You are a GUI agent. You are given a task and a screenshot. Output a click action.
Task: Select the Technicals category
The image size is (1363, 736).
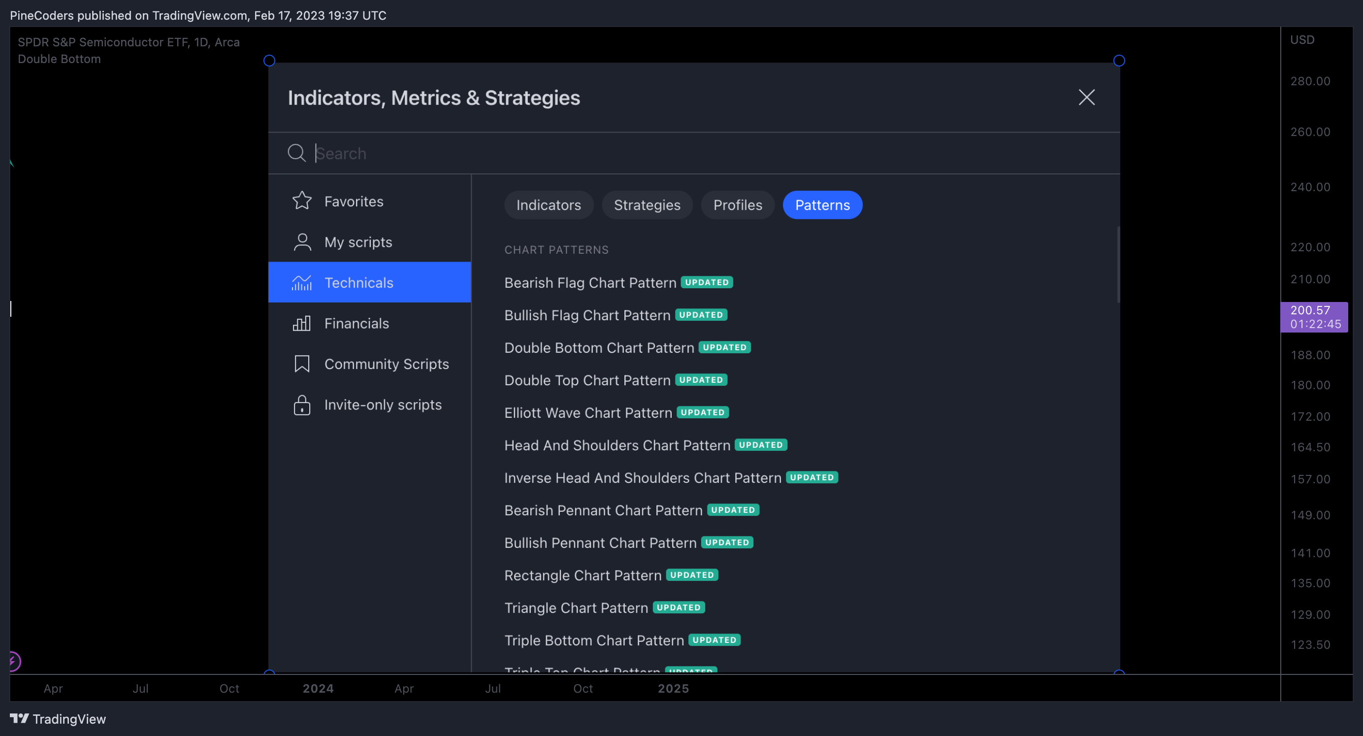[370, 282]
